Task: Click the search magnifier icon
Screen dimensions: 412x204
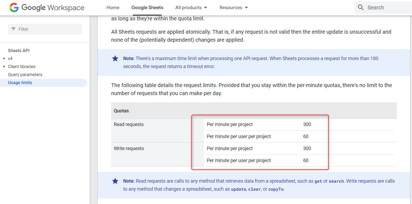Action: pyautogui.click(x=361, y=7)
